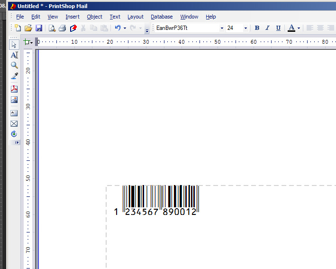The height and width of the screenshot is (269, 336).
Task: Open the Help menu
Action: (210, 17)
